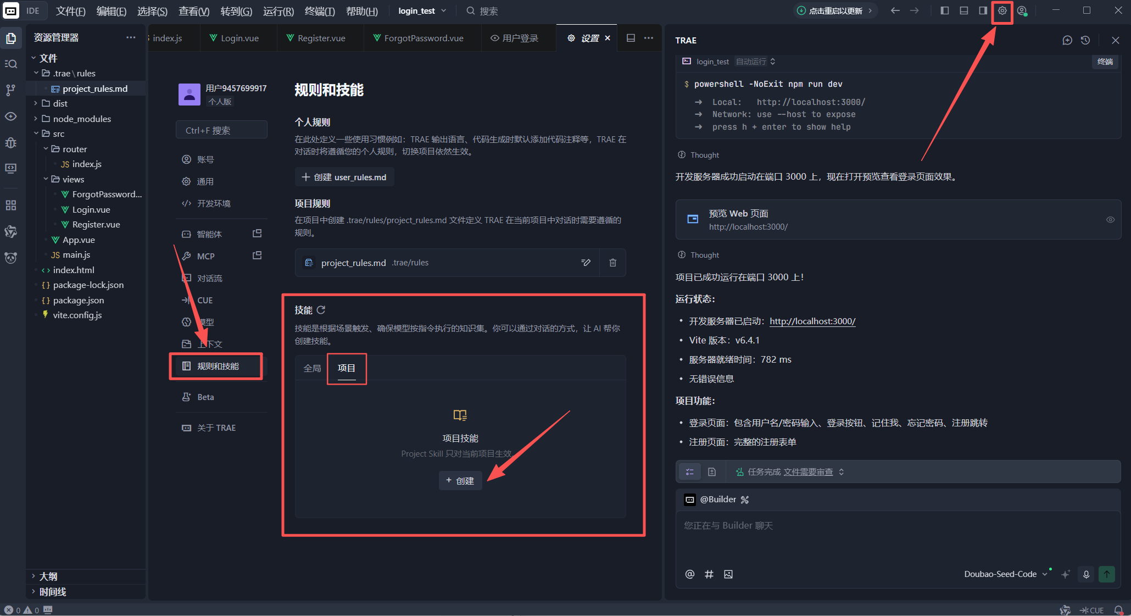Viewport: 1131px width, 616px height.
Task: Click the delete icon for project_rules.md
Action: click(x=612, y=263)
